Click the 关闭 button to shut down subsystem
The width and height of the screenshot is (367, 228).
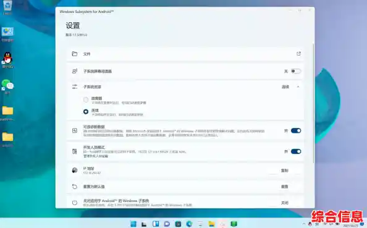click(285, 203)
